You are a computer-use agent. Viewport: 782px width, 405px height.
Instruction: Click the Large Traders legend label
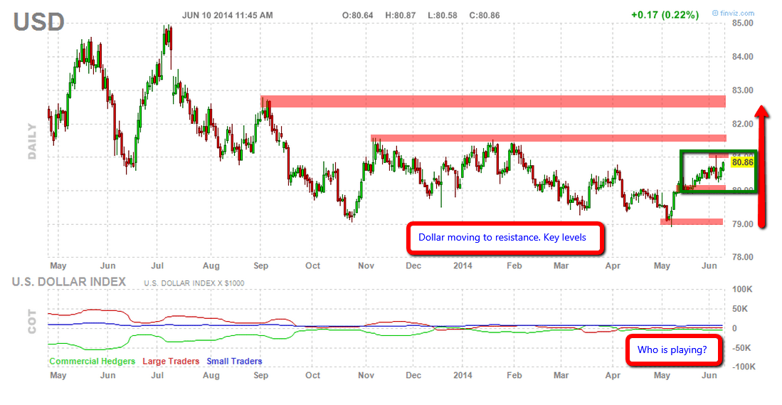[x=171, y=362]
